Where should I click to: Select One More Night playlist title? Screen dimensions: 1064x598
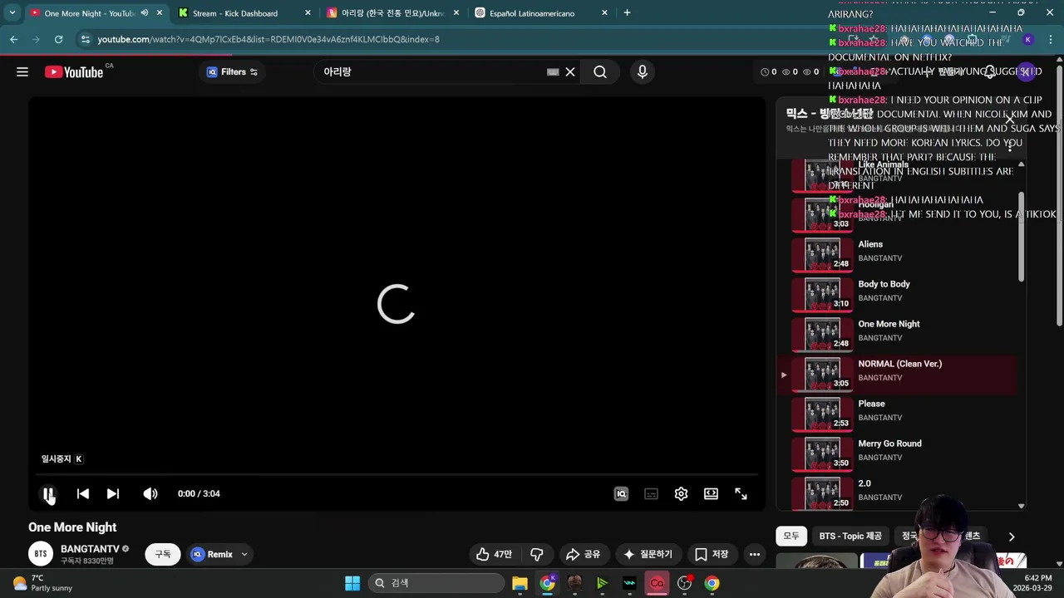(x=889, y=324)
